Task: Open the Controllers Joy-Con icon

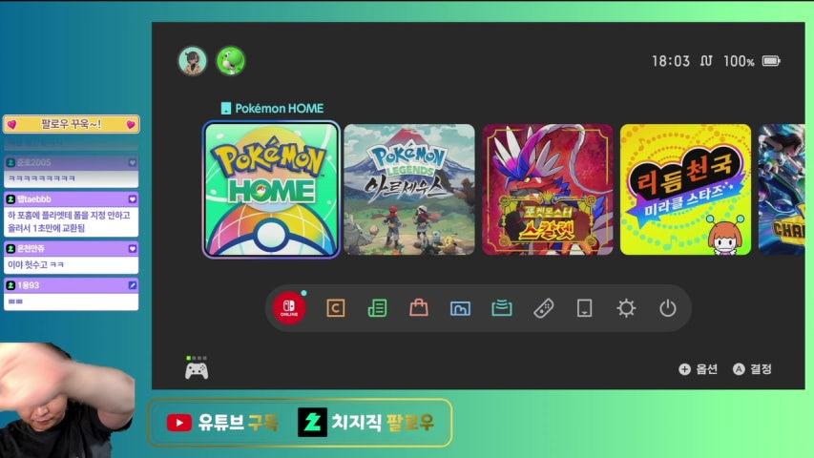Action: click(543, 308)
